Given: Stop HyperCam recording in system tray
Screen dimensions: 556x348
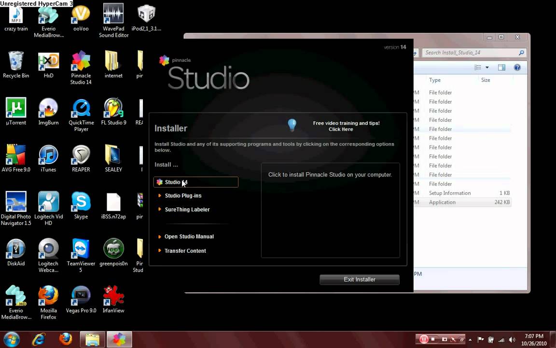Looking at the screenshot, I should click(433, 339).
